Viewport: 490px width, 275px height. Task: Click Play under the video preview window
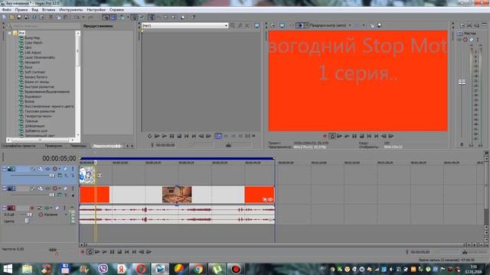pos(347,136)
